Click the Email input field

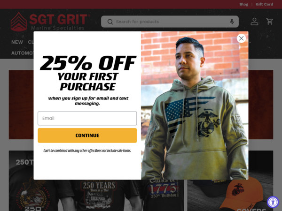coord(87,118)
